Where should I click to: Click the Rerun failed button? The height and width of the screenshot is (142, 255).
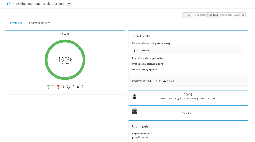click(199, 15)
